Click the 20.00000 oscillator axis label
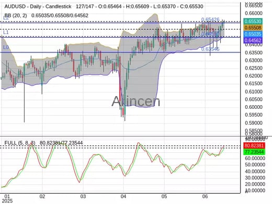The image size is (272, 204). coord(255,184)
